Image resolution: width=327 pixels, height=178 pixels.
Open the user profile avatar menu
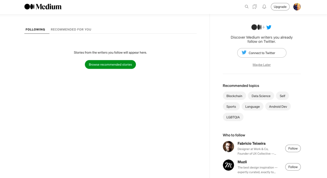(297, 7)
